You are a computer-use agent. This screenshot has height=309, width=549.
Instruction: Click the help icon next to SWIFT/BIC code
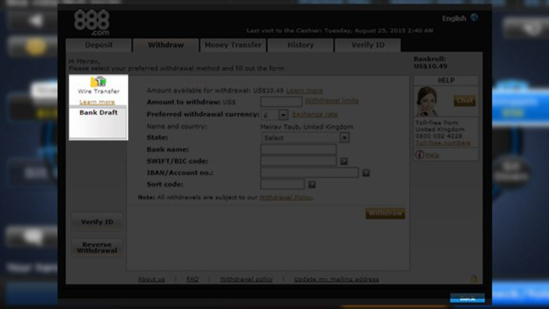coord(344,161)
